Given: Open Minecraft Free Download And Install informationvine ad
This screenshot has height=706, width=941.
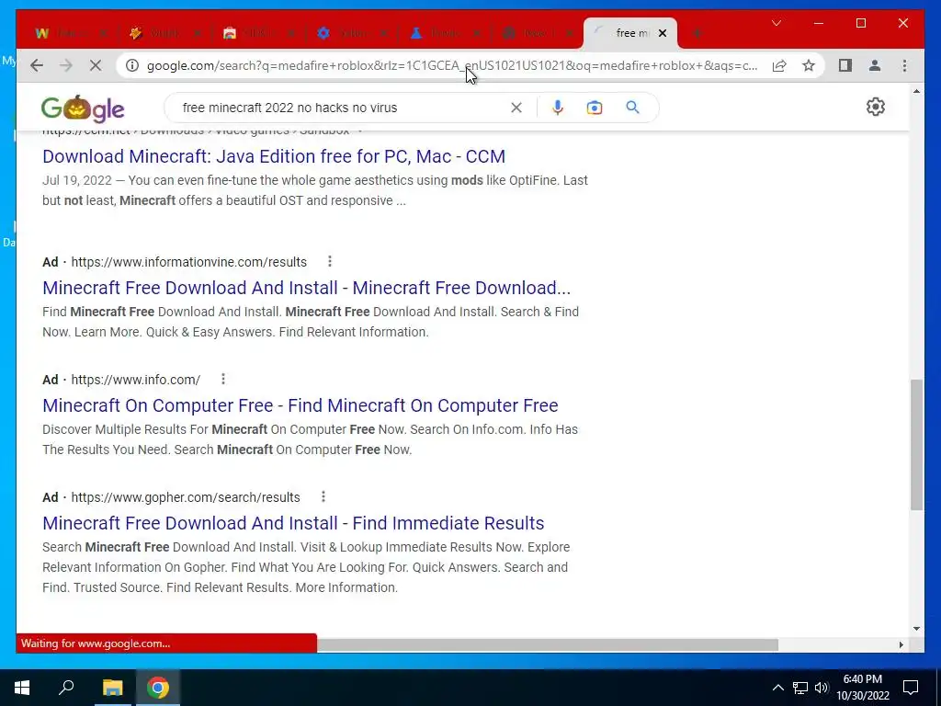Looking at the screenshot, I should (x=306, y=288).
